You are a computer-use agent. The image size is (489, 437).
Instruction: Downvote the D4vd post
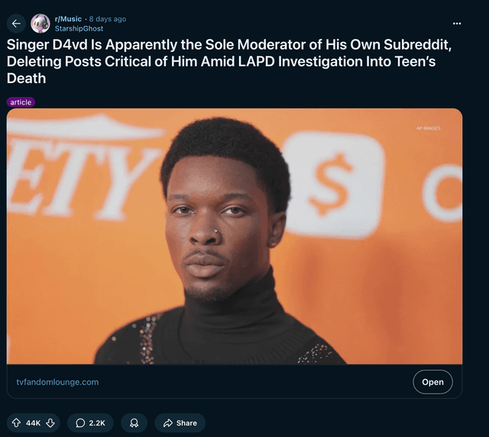pyautogui.click(x=50, y=423)
